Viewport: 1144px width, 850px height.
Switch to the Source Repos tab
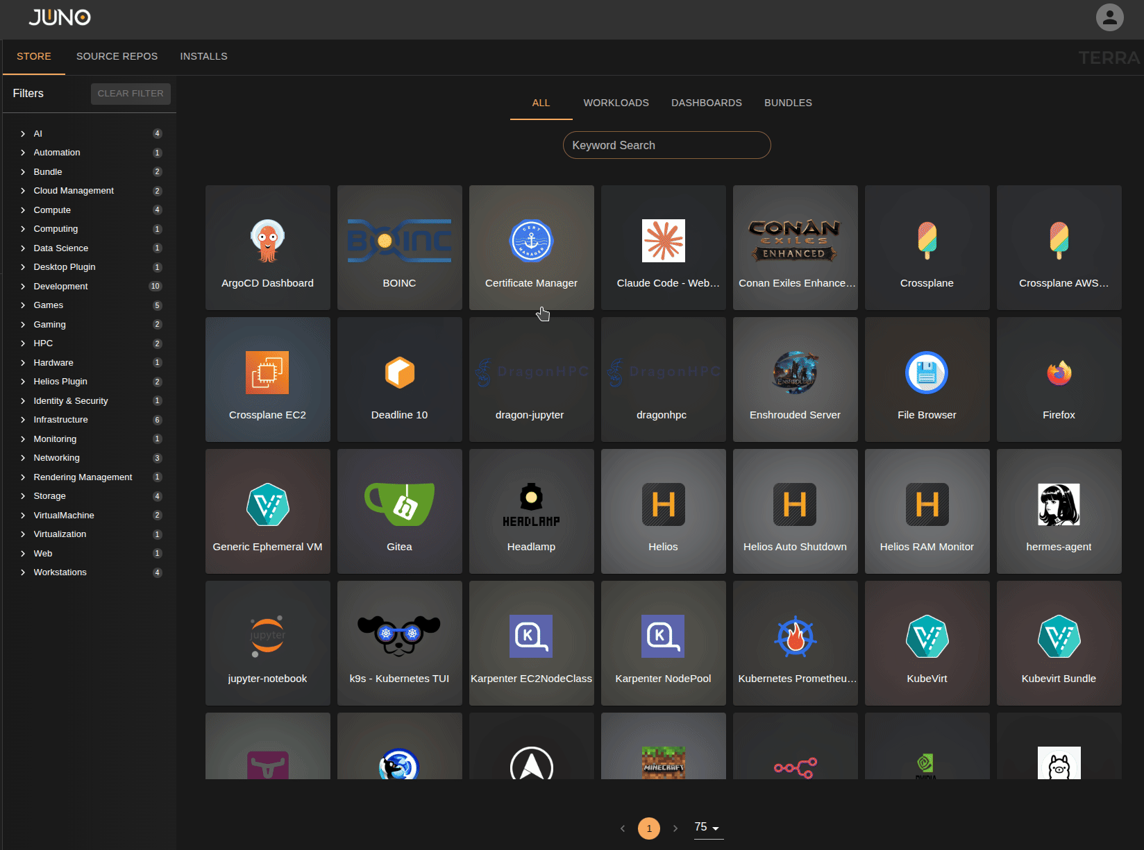(x=117, y=56)
